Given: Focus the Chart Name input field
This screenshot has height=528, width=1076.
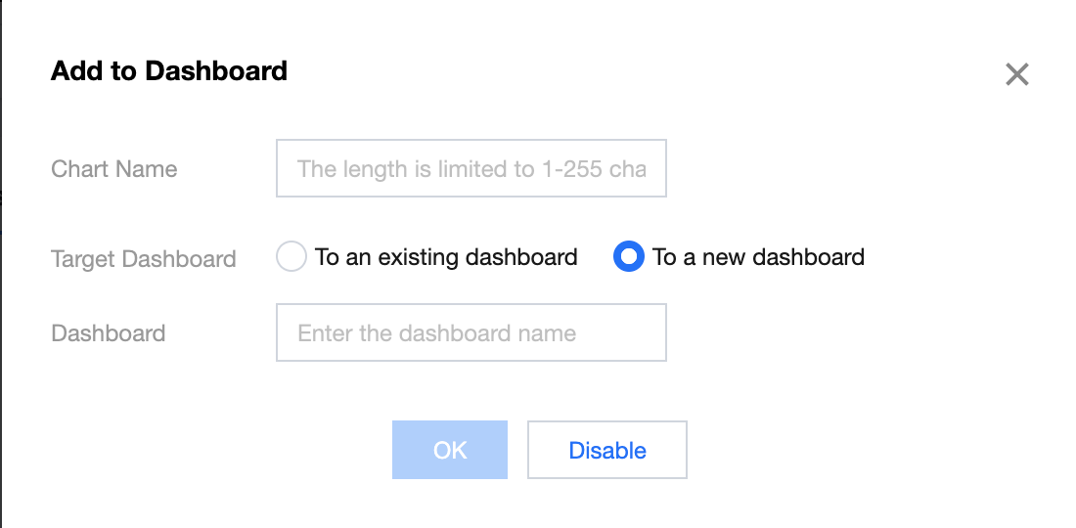Looking at the screenshot, I should [471, 168].
